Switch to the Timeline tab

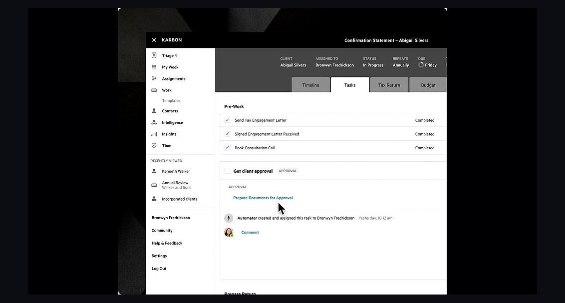coord(310,85)
